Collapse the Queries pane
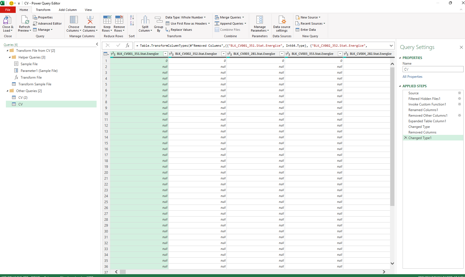 97,44
